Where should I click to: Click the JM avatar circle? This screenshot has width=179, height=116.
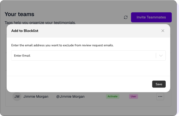[17, 96]
